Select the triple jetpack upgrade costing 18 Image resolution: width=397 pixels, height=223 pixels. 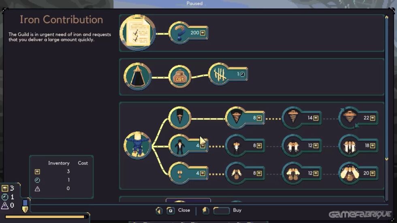(358, 146)
